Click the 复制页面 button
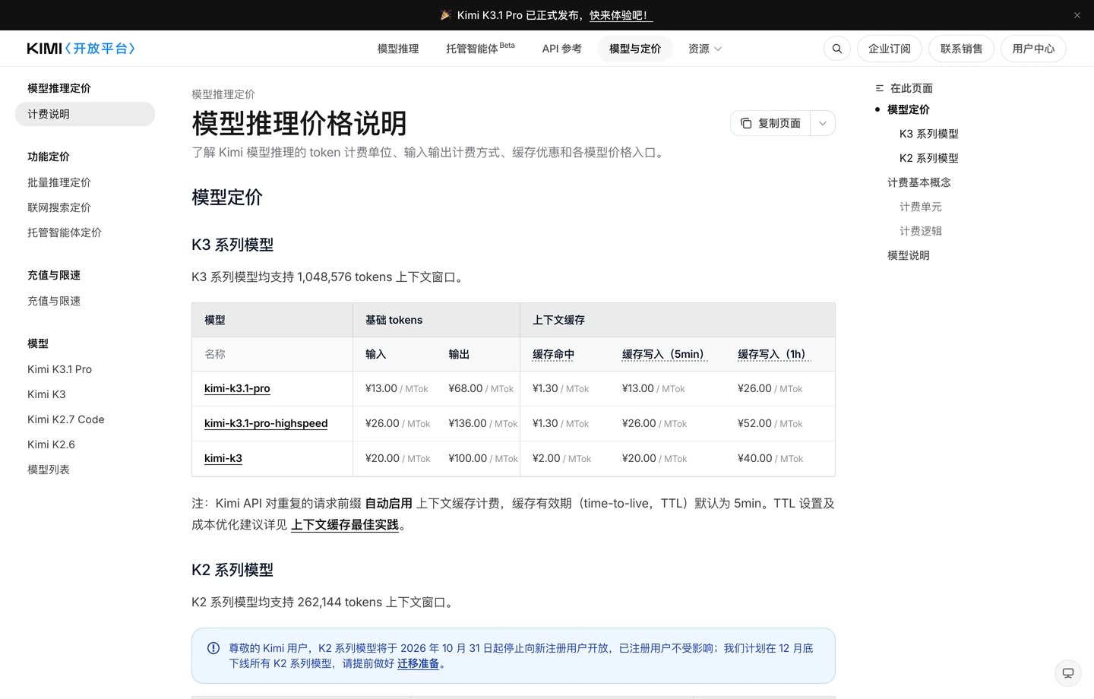This screenshot has height=699, width=1094. [770, 123]
